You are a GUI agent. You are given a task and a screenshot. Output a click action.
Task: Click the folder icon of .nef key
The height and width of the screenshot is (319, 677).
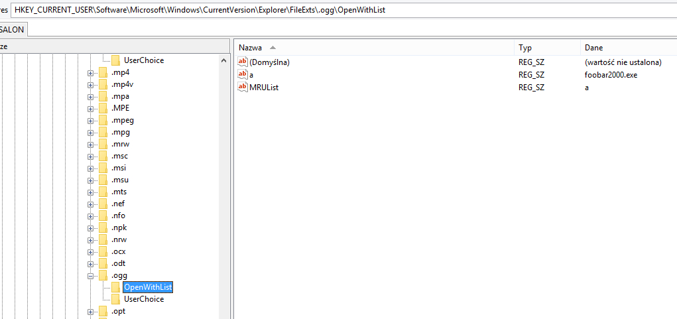point(103,204)
